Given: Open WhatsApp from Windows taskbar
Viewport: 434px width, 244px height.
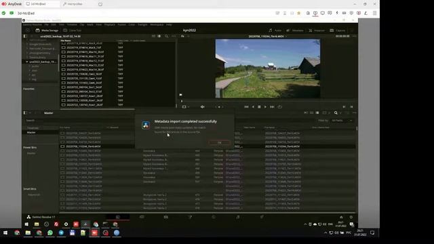Looking at the screenshot, I should pos(50,233).
